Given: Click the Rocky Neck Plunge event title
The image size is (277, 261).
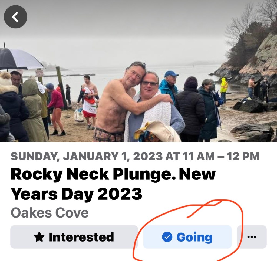Looking at the screenshot, I should click(x=113, y=175).
